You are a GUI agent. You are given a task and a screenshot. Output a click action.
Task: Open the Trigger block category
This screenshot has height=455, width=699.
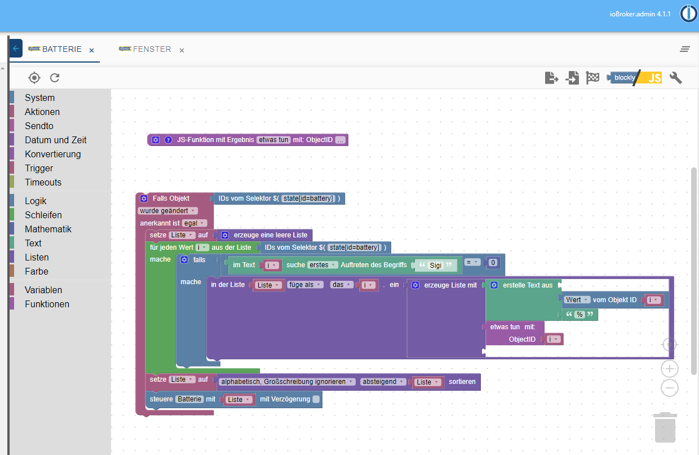pyautogui.click(x=39, y=169)
